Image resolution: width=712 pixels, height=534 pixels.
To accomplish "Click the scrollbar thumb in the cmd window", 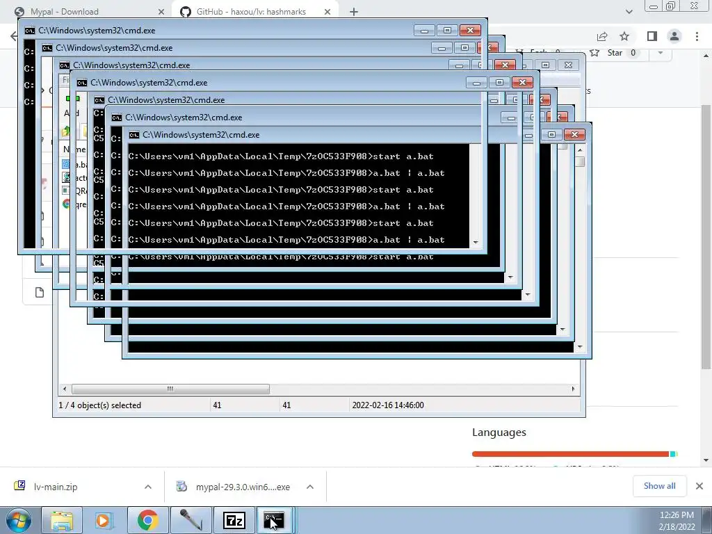I will click(580, 161).
